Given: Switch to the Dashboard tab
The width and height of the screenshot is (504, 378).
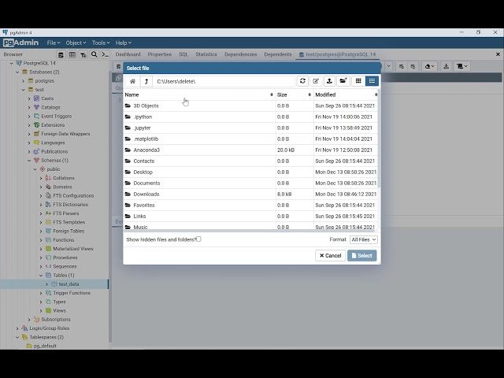Looking at the screenshot, I should 128,54.
